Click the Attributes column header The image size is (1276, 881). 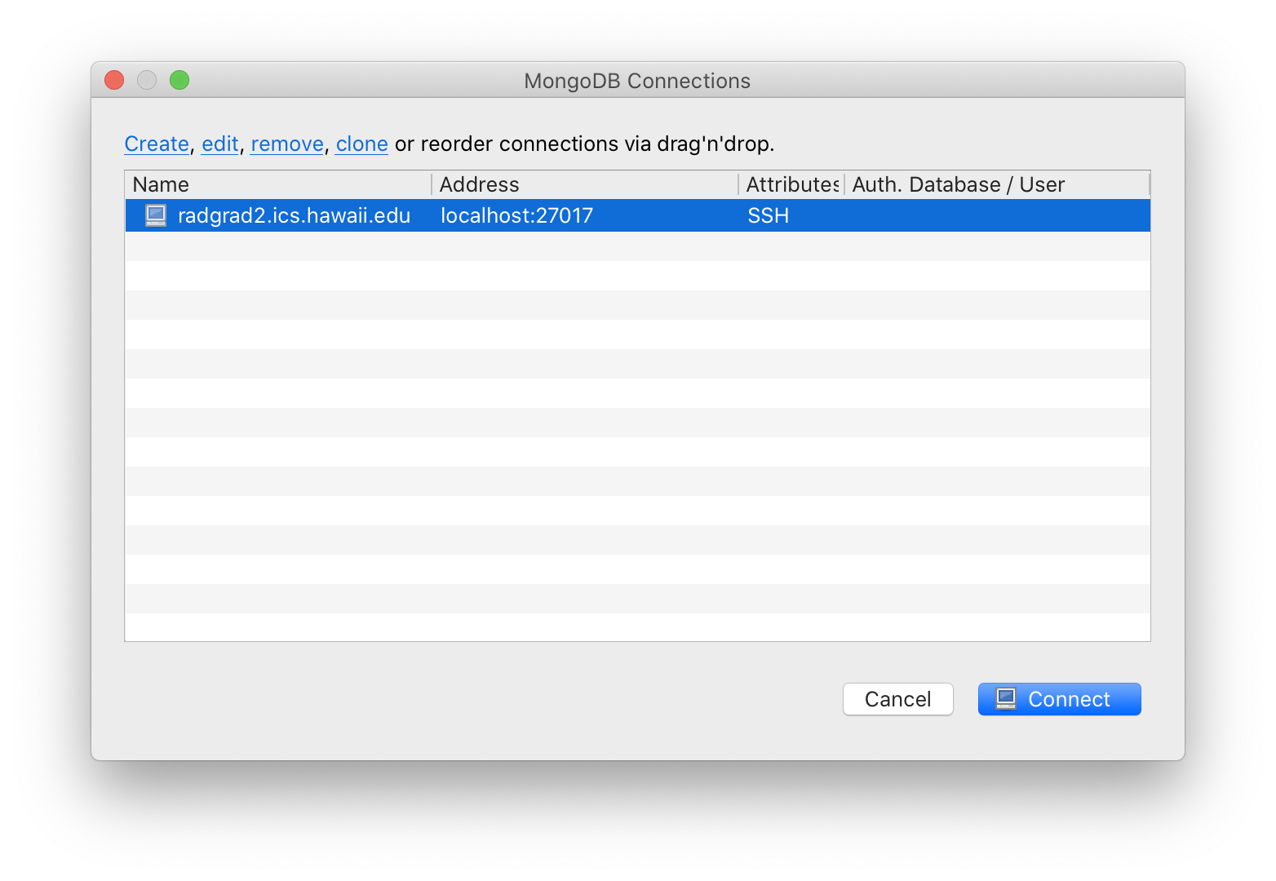pos(791,184)
